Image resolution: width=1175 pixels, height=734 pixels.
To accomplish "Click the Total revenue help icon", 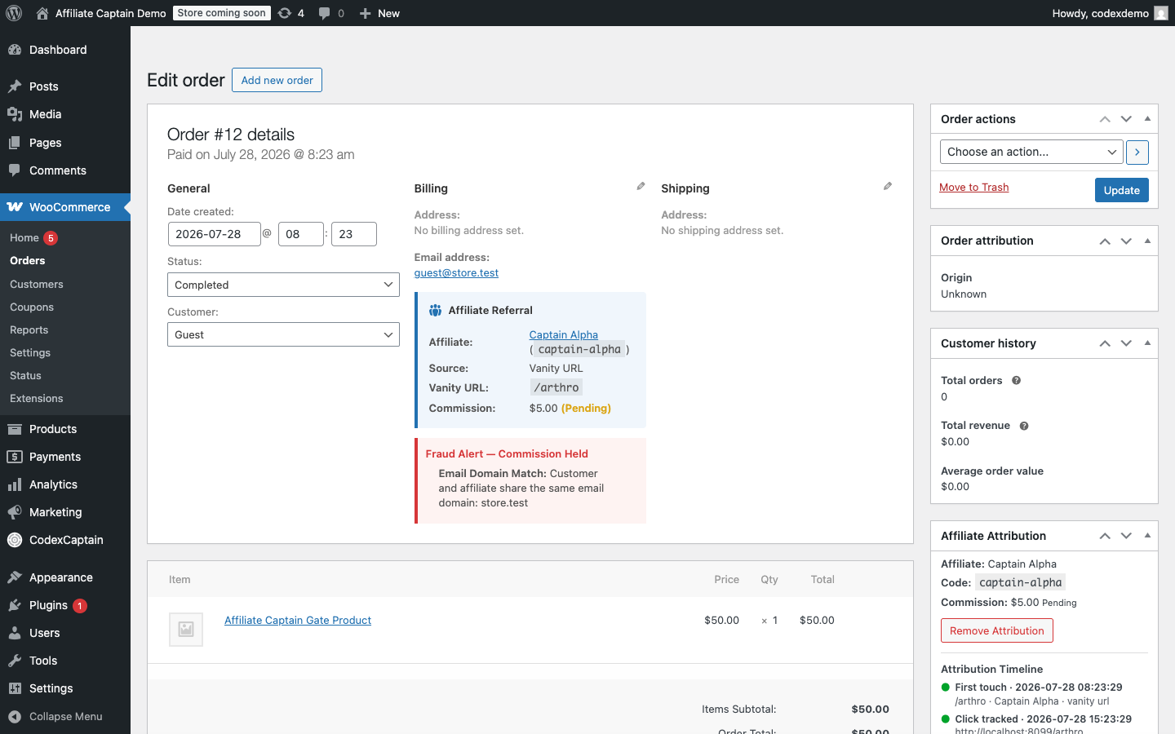I will click(1024, 426).
